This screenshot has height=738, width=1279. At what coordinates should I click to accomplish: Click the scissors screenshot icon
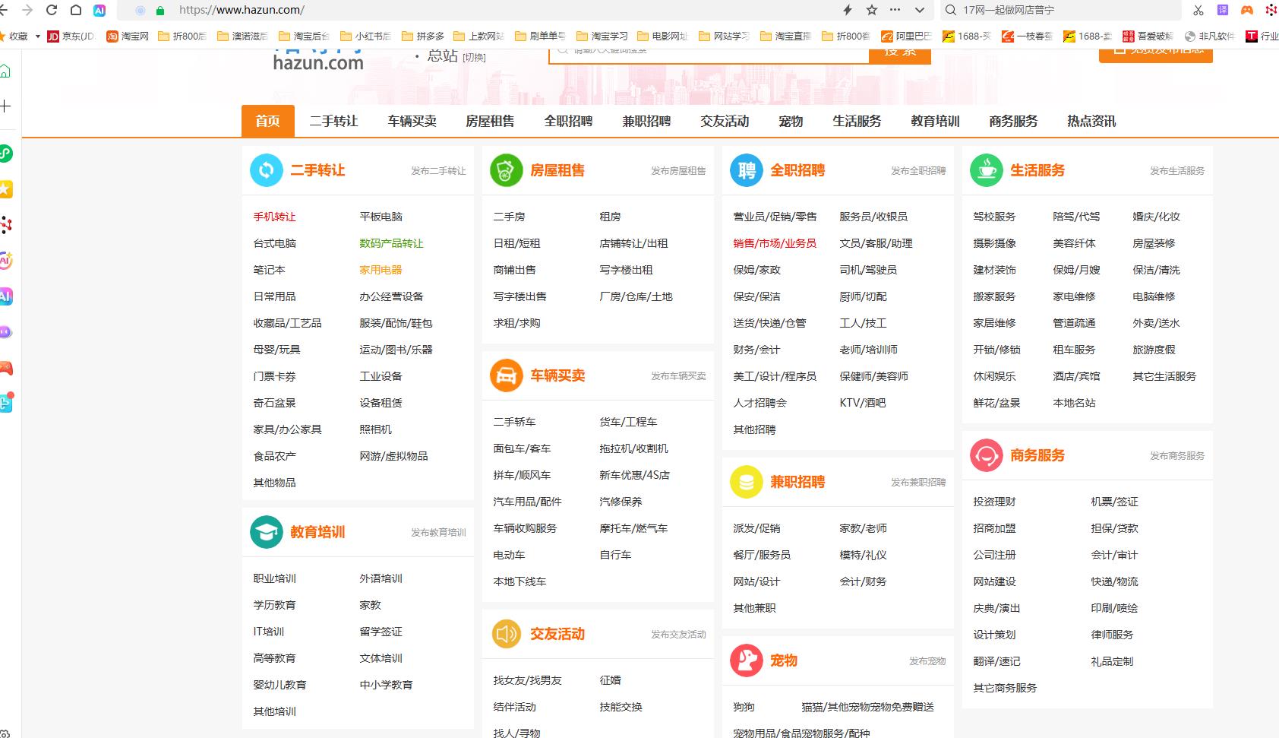[1198, 10]
